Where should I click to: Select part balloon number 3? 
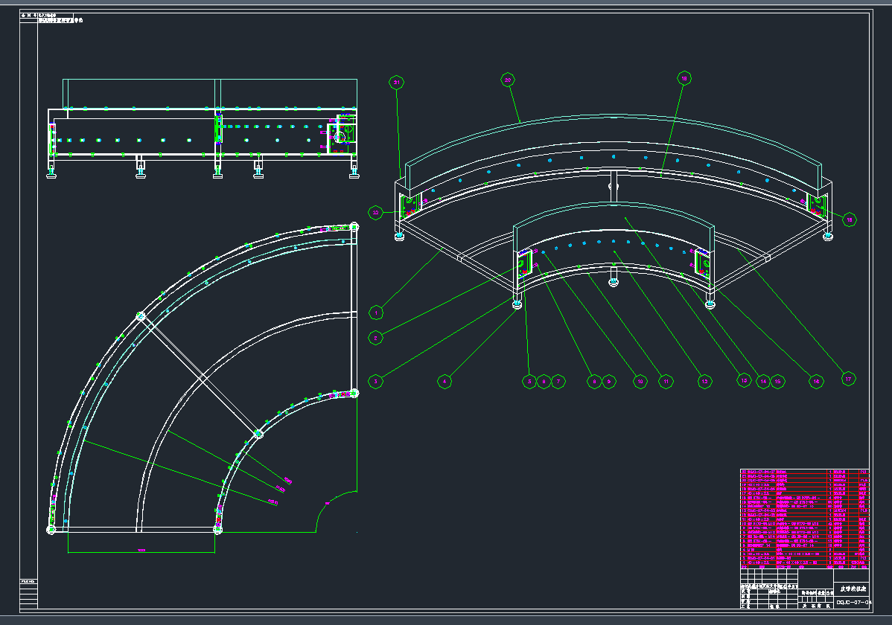377,382
